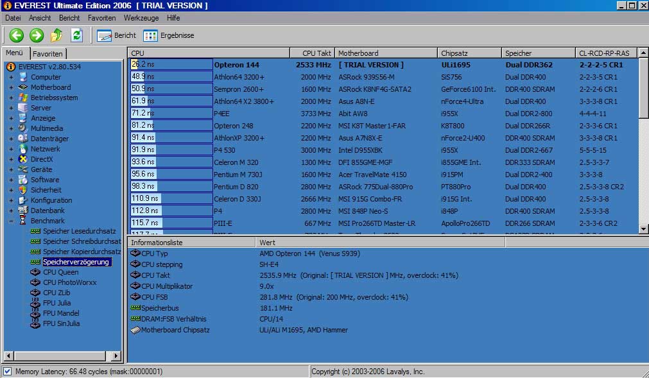Click the Informationsliste column header
Image resolution: width=649 pixels, height=378 pixels.
click(x=192, y=243)
